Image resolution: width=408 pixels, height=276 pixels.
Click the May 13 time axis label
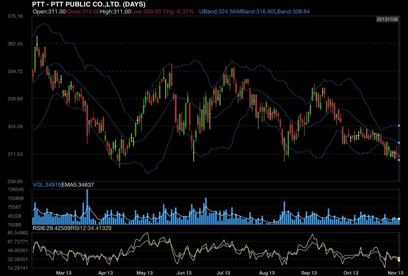click(x=145, y=273)
